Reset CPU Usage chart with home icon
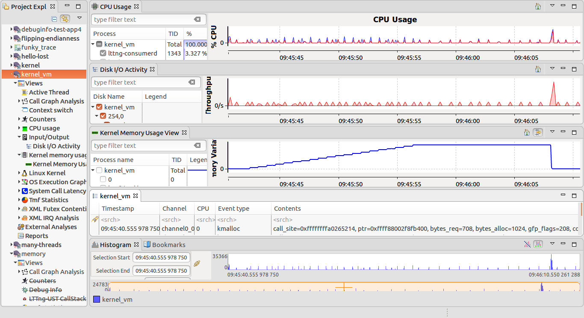 pos(538,6)
